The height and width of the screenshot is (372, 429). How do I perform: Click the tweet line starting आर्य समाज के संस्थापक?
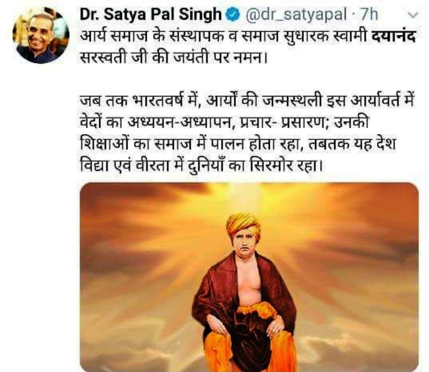pyautogui.click(x=248, y=36)
